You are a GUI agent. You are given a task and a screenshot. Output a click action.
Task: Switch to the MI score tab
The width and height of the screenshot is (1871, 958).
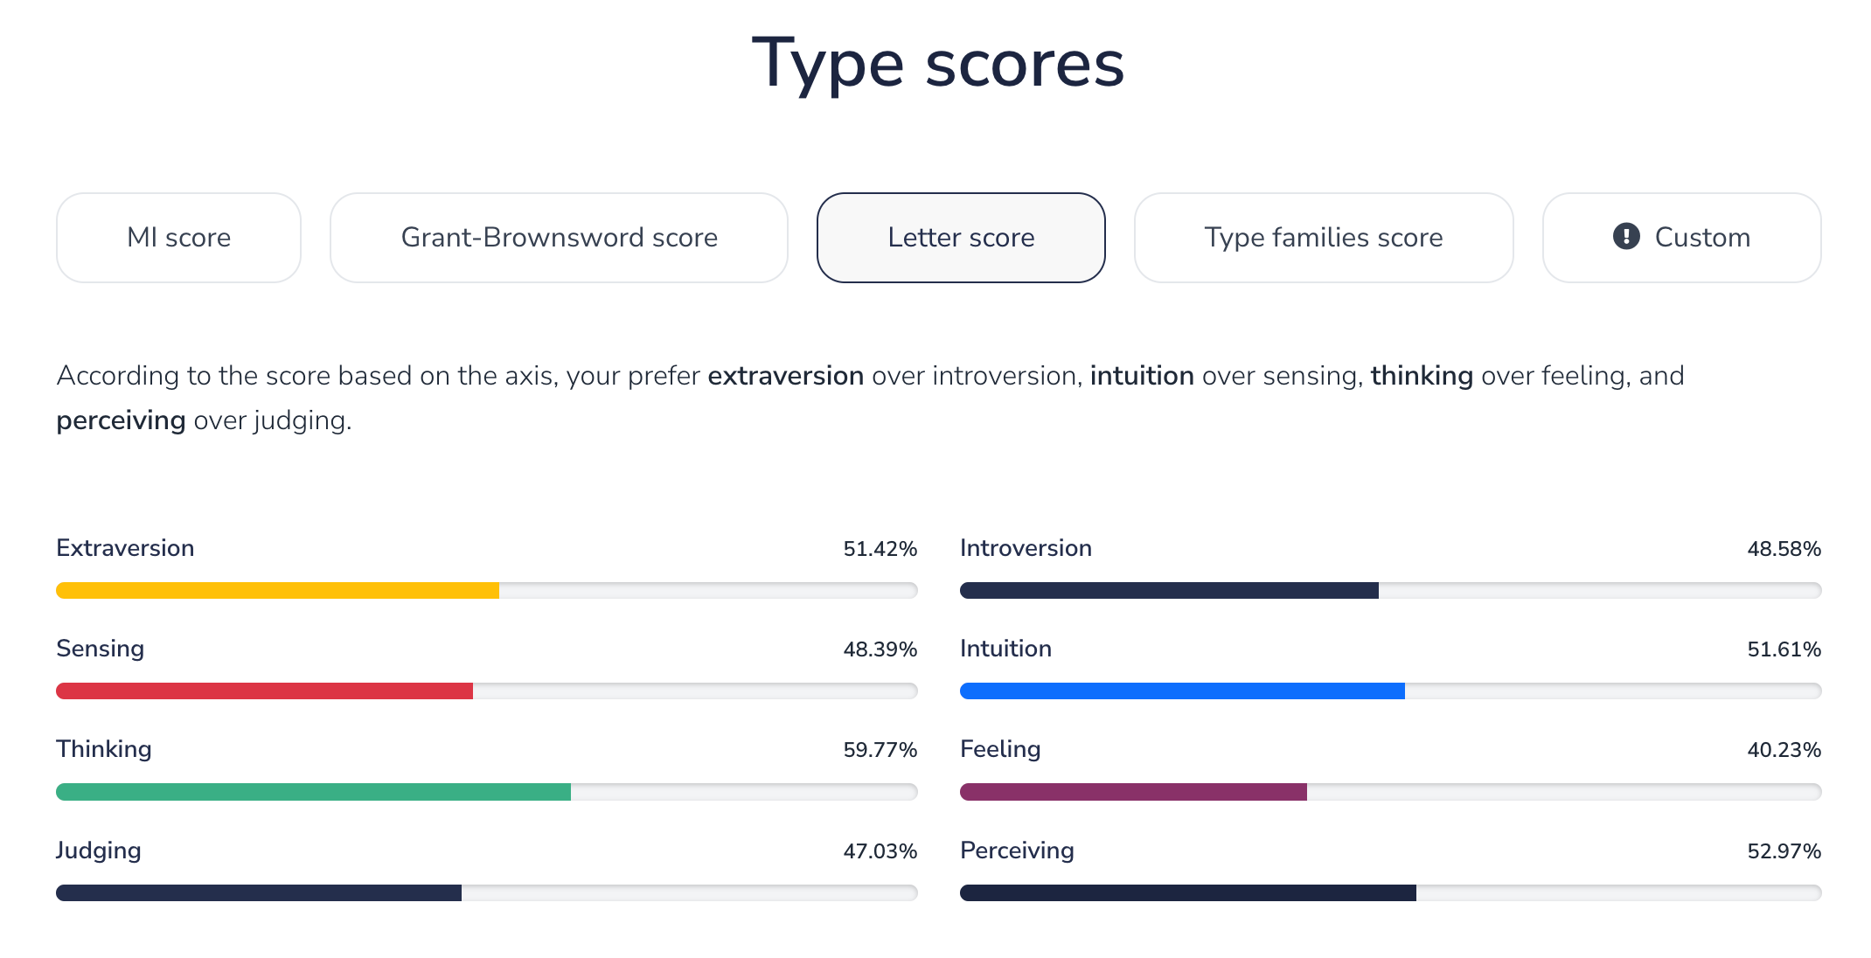(178, 238)
